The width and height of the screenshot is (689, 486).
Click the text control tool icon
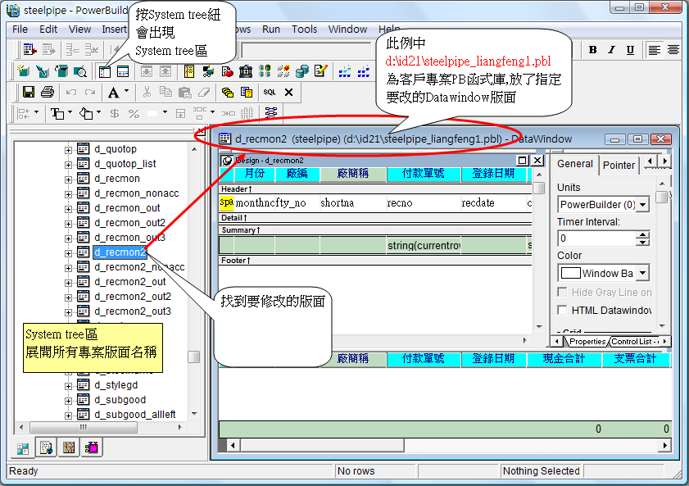pyautogui.click(x=57, y=113)
